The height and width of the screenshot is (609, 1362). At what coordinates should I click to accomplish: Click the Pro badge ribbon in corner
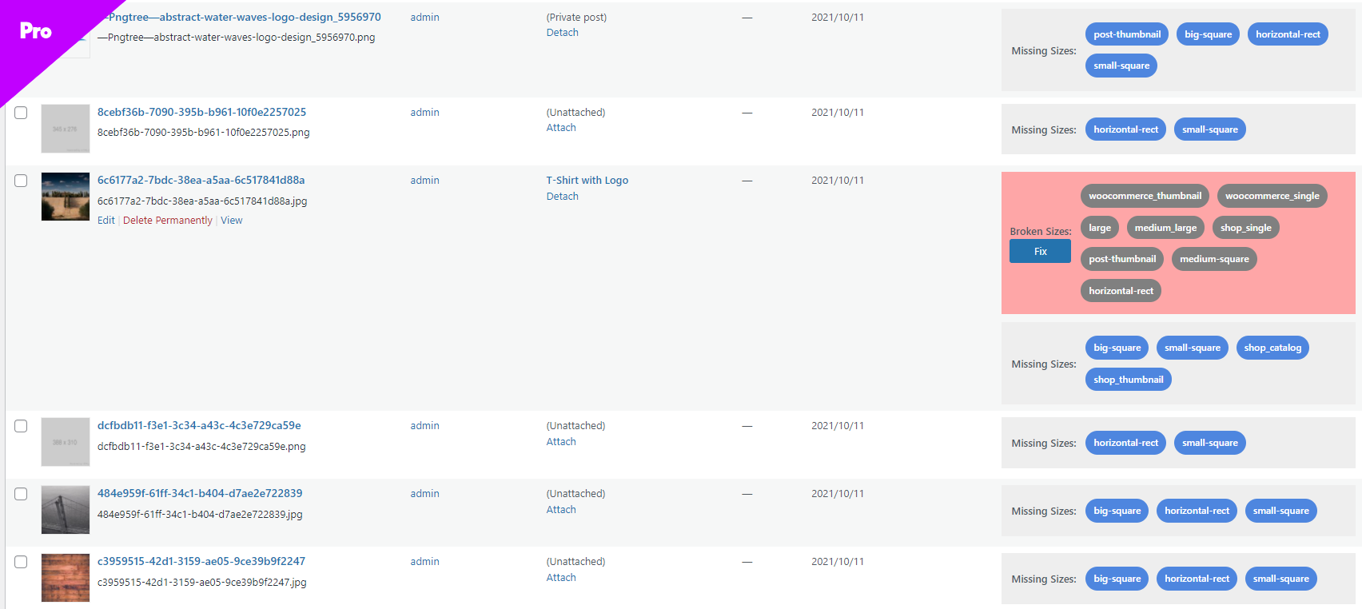[36, 32]
